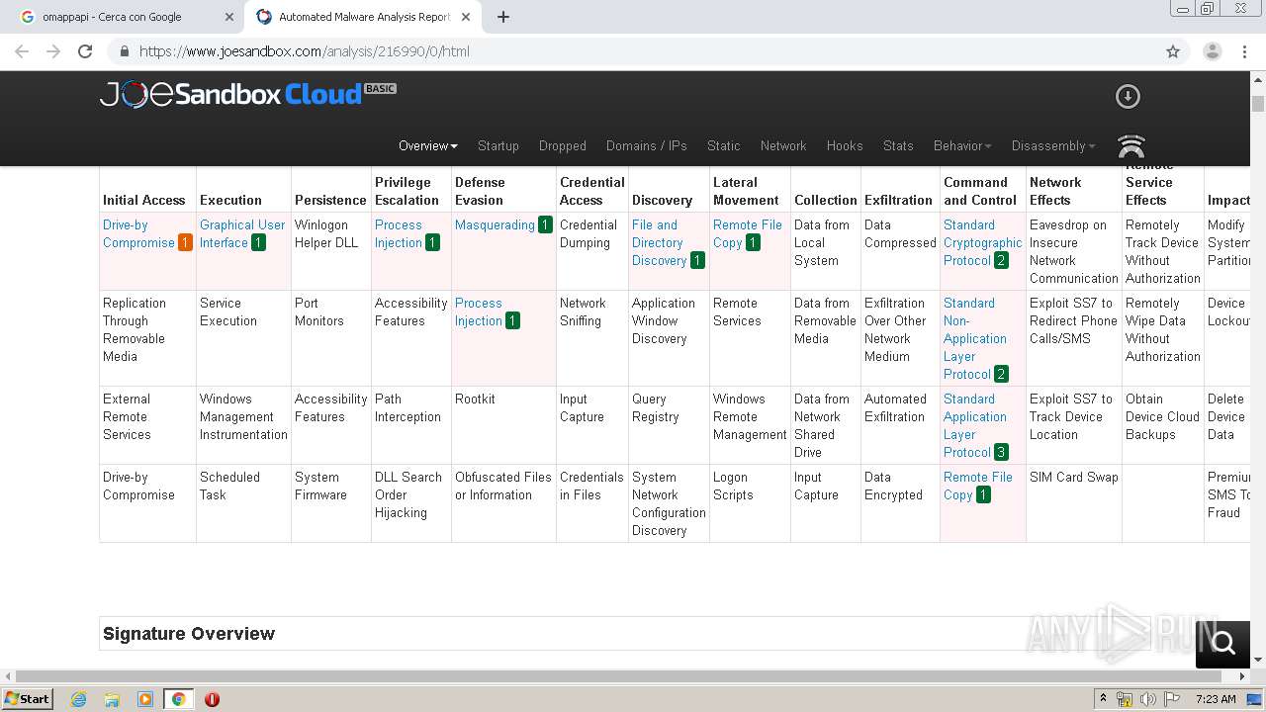
Task: Open the file explorer taskbar icon
Action: pos(112,699)
